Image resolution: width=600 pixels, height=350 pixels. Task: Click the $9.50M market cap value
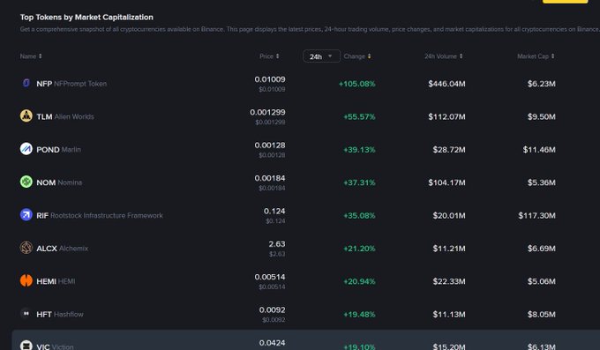[x=541, y=116]
